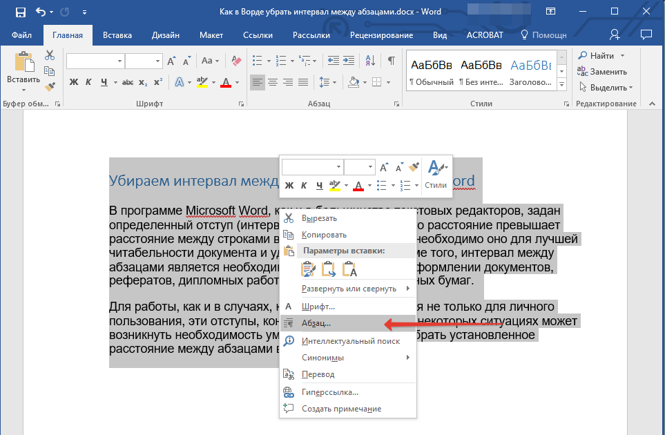Switch to the Вставка ribbon tab
Image resolution: width=665 pixels, height=435 pixels.
[x=117, y=35]
